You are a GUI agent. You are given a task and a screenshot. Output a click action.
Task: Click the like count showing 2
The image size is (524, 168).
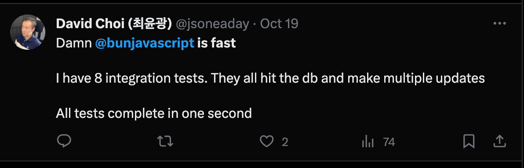coord(285,142)
